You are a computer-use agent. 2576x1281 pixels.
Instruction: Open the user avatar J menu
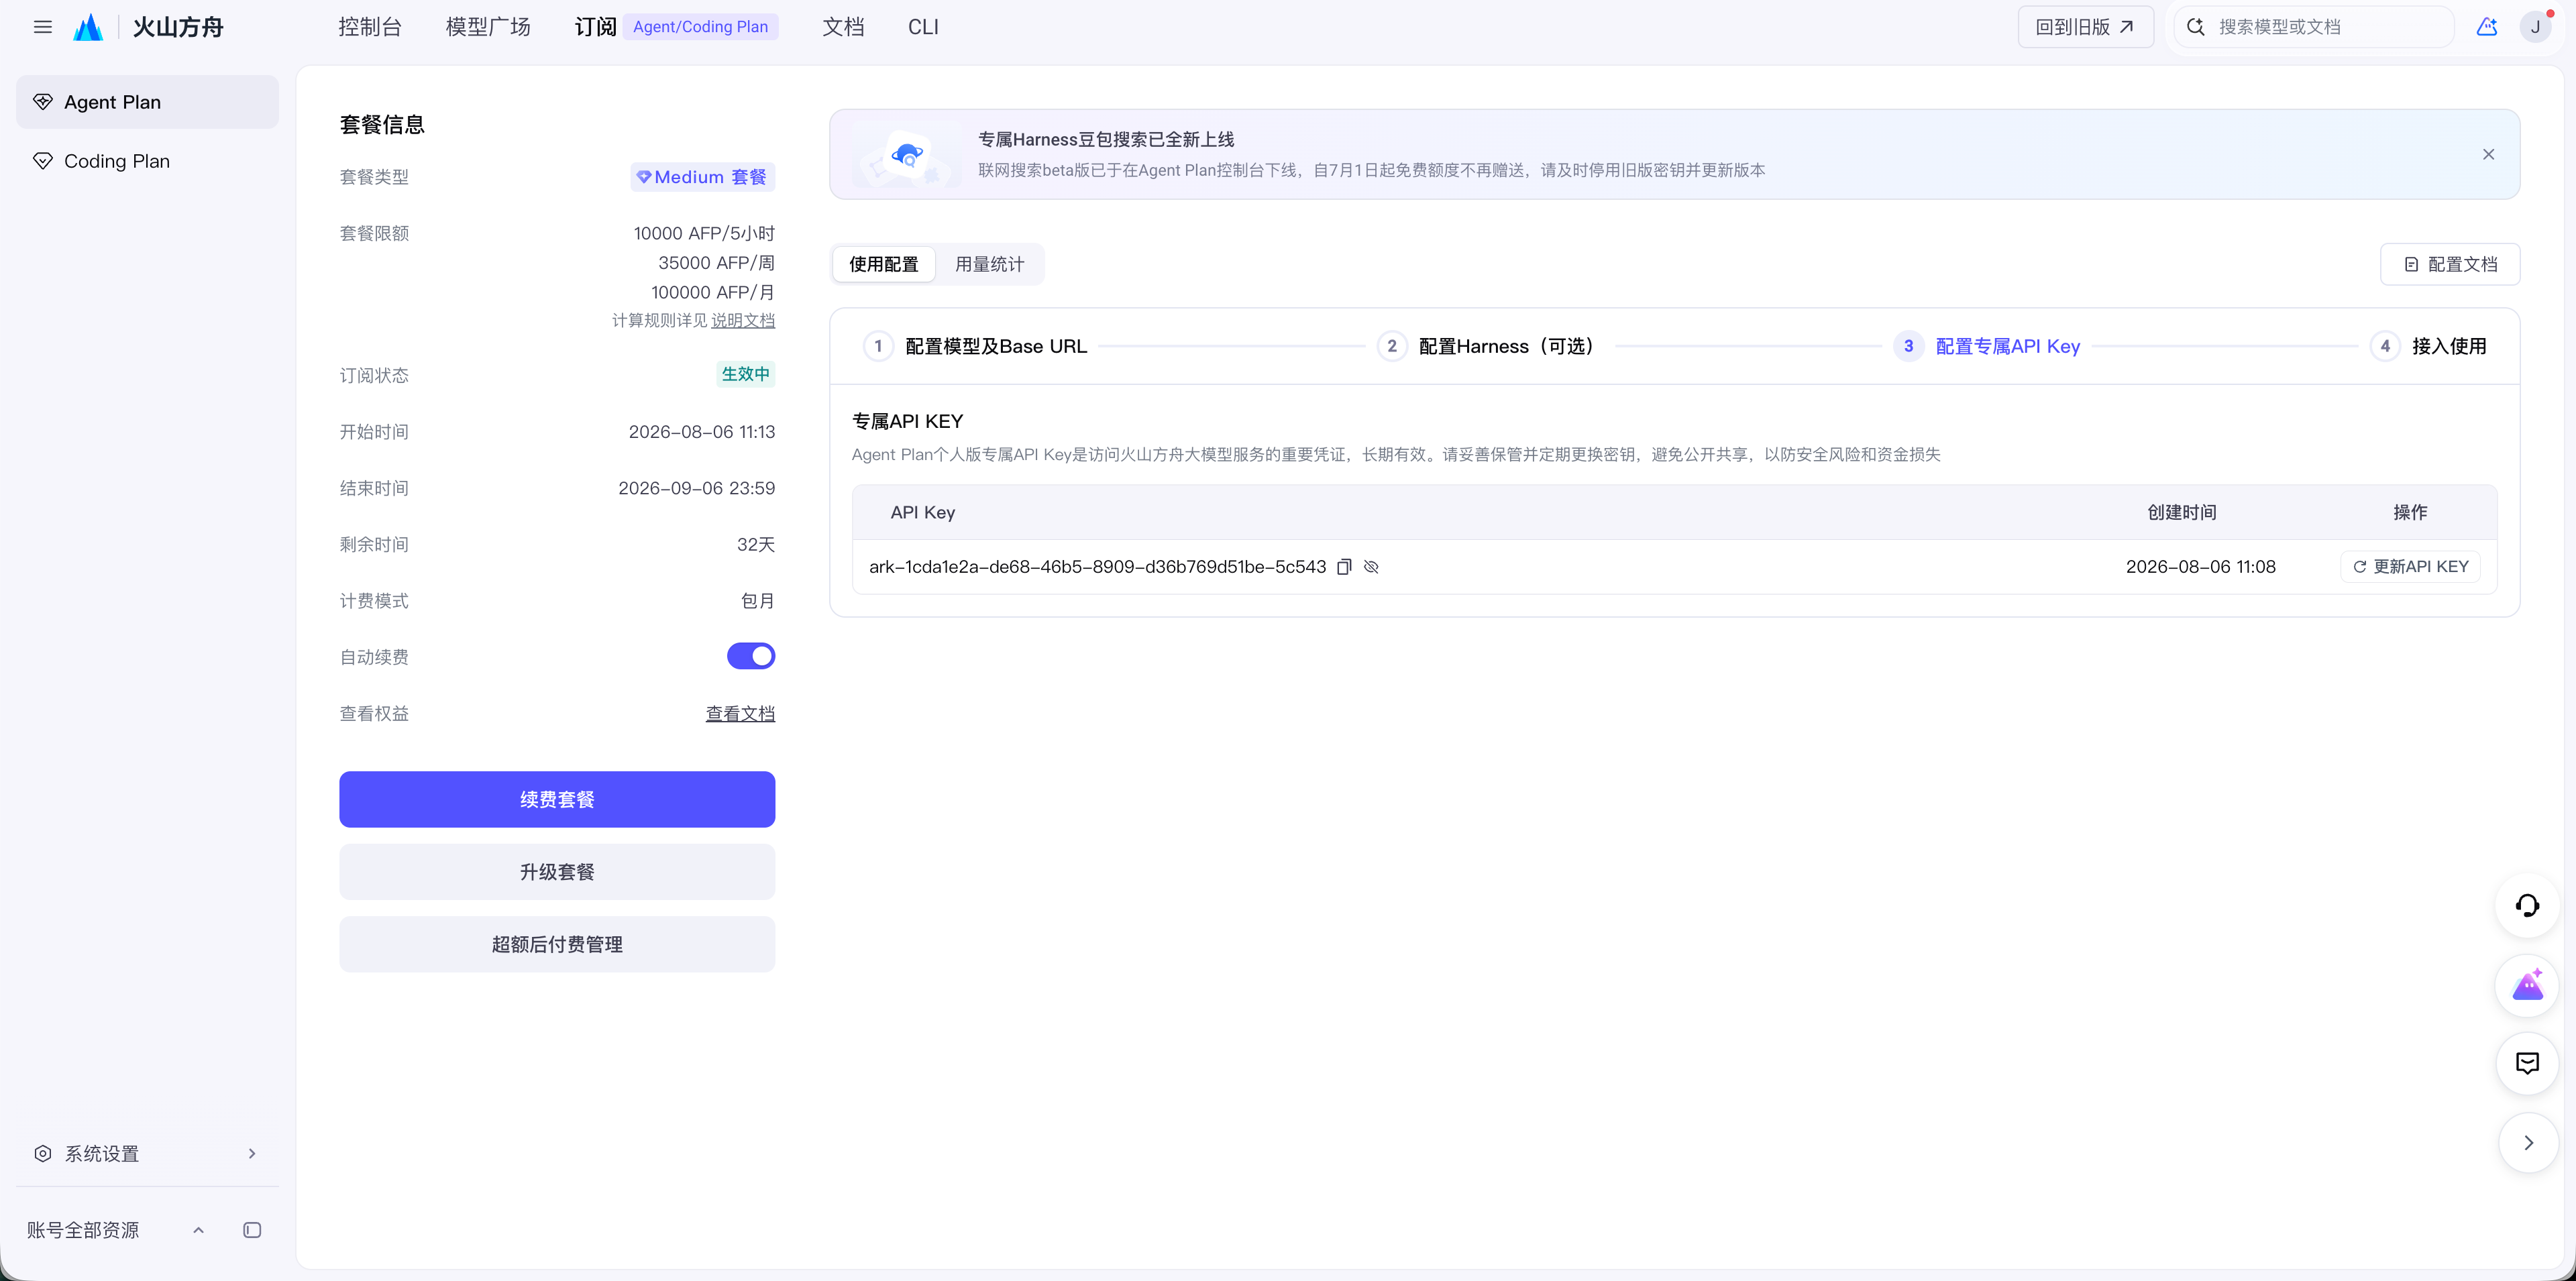2535,27
